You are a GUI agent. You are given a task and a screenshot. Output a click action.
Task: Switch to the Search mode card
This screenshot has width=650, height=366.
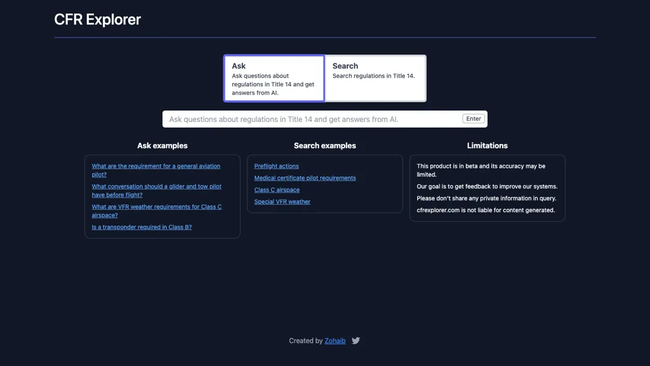coord(375,78)
